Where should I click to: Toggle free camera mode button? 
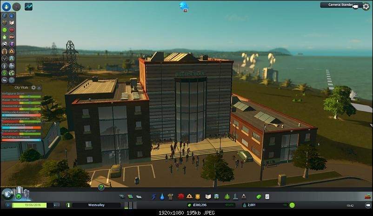tap(368, 205)
